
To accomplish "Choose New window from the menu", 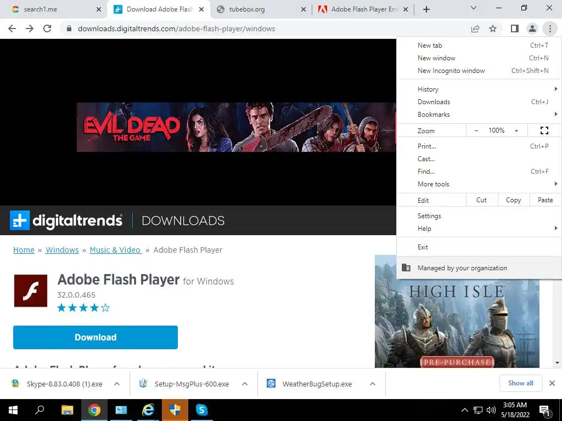I will click(479, 58).
